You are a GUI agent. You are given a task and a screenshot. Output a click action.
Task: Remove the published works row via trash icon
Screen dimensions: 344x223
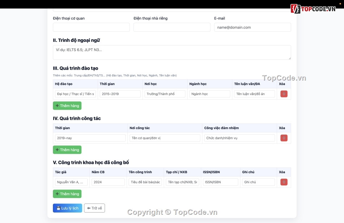tap(284, 182)
